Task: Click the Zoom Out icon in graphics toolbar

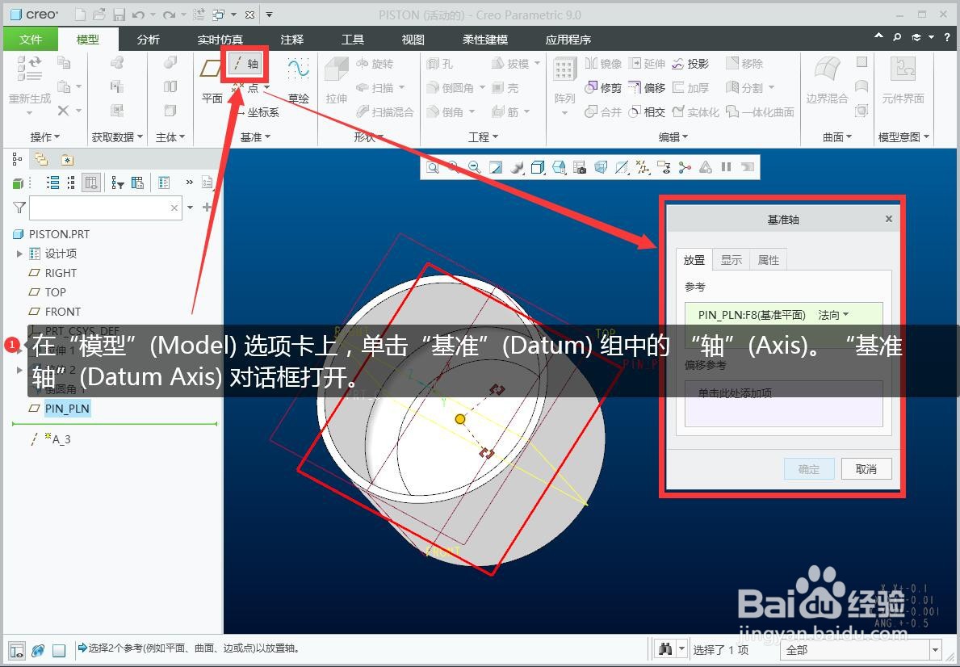Action: pyautogui.click(x=474, y=167)
